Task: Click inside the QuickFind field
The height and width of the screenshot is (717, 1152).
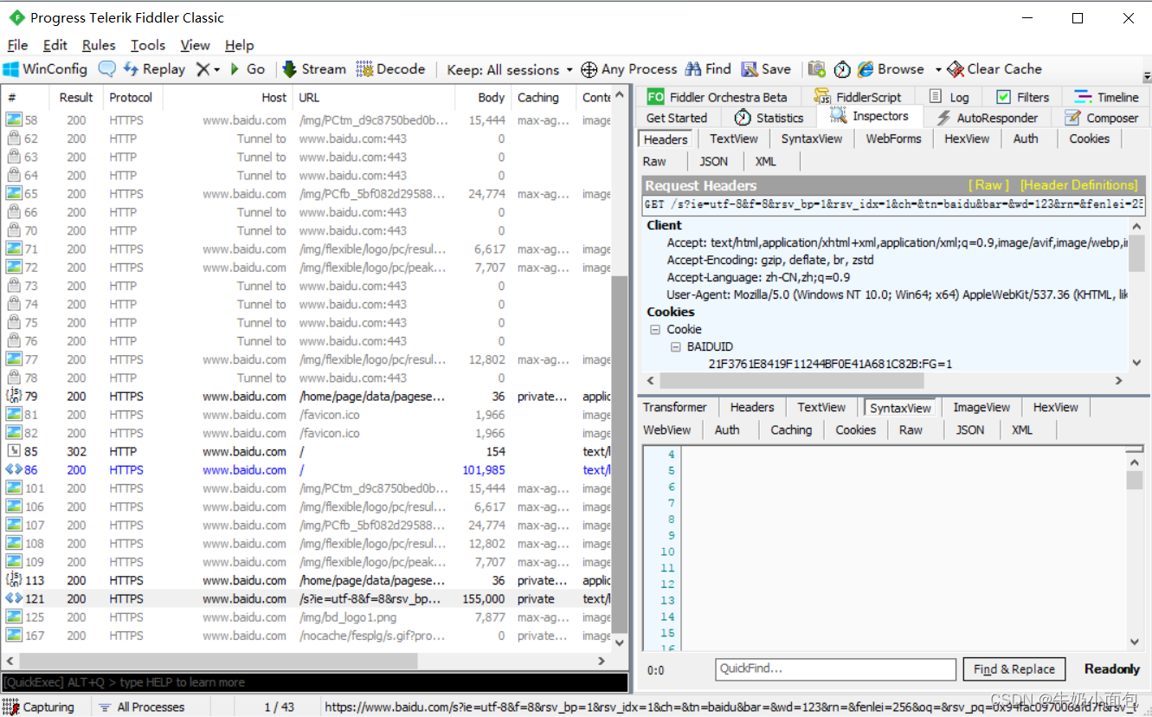Action: click(833, 669)
